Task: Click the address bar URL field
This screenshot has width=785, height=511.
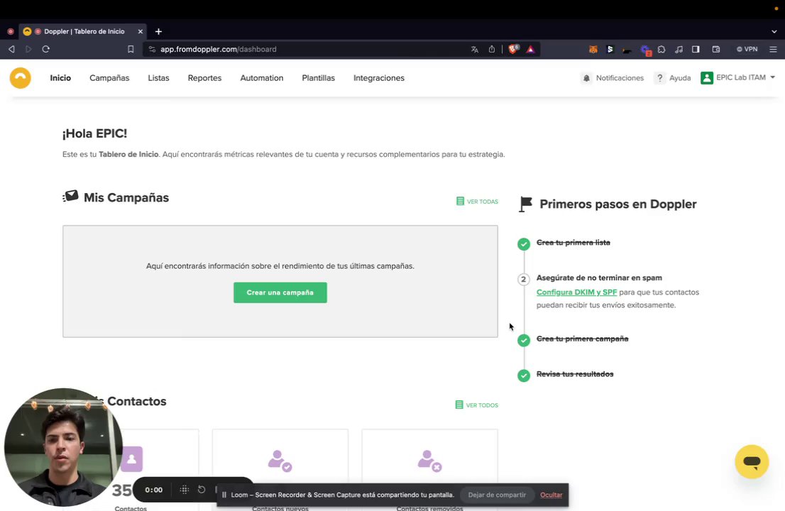Action: point(310,49)
